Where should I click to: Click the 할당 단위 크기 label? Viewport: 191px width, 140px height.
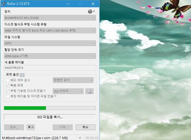(14, 50)
